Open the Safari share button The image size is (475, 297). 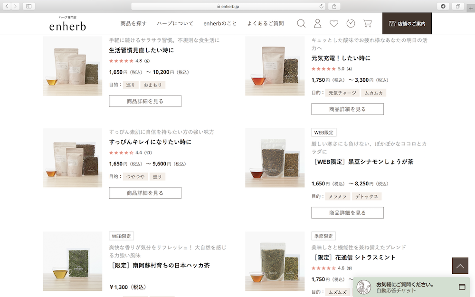334,6
